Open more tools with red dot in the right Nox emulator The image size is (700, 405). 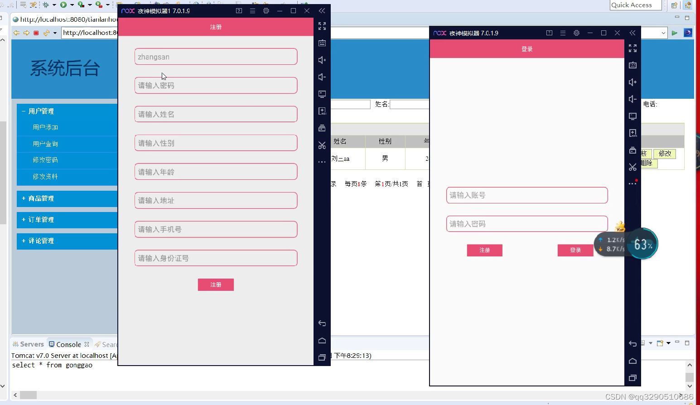(x=633, y=183)
